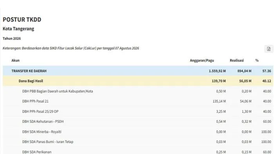Click the Tahun 2026 label
This screenshot has height=154, width=274.
pos(12,38)
